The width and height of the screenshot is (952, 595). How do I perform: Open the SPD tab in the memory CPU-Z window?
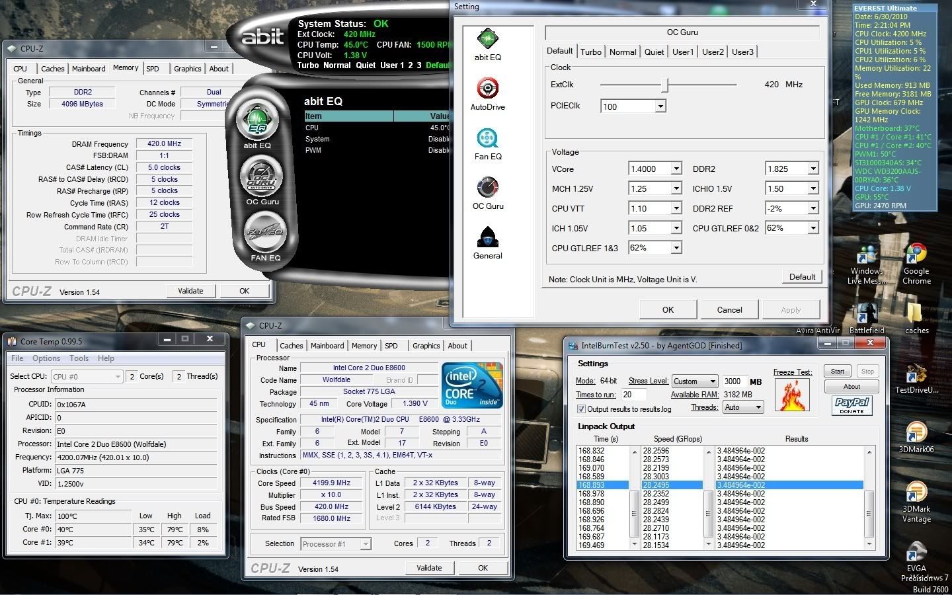click(153, 69)
